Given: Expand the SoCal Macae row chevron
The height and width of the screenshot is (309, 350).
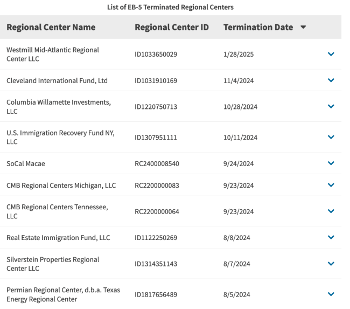Looking at the screenshot, I should tap(331, 163).
